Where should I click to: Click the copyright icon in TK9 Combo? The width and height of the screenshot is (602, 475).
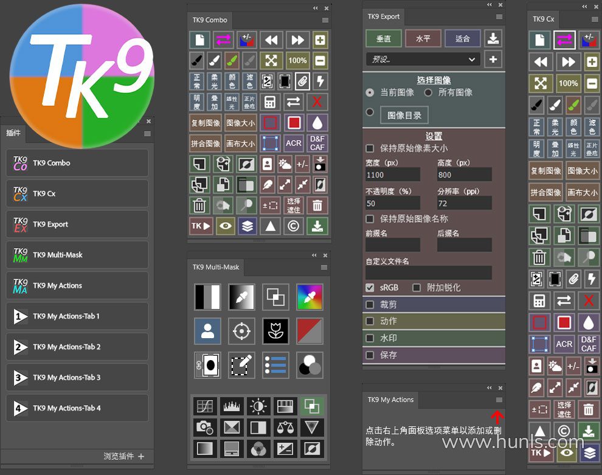click(x=294, y=226)
